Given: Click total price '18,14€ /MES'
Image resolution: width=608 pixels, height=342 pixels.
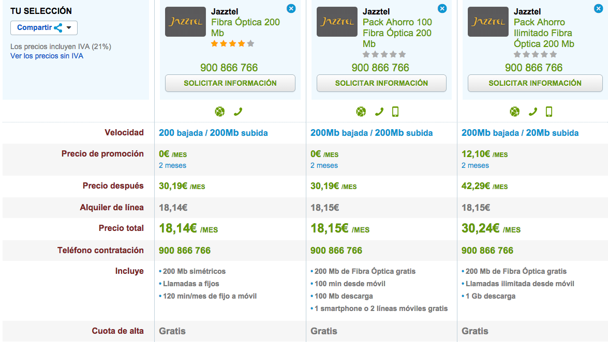Looking at the screenshot, I should coord(188,228).
